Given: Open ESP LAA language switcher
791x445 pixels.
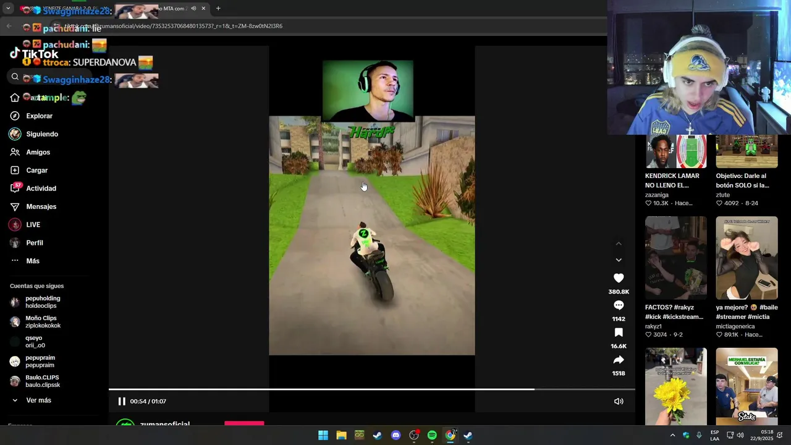Looking at the screenshot, I should [714, 435].
